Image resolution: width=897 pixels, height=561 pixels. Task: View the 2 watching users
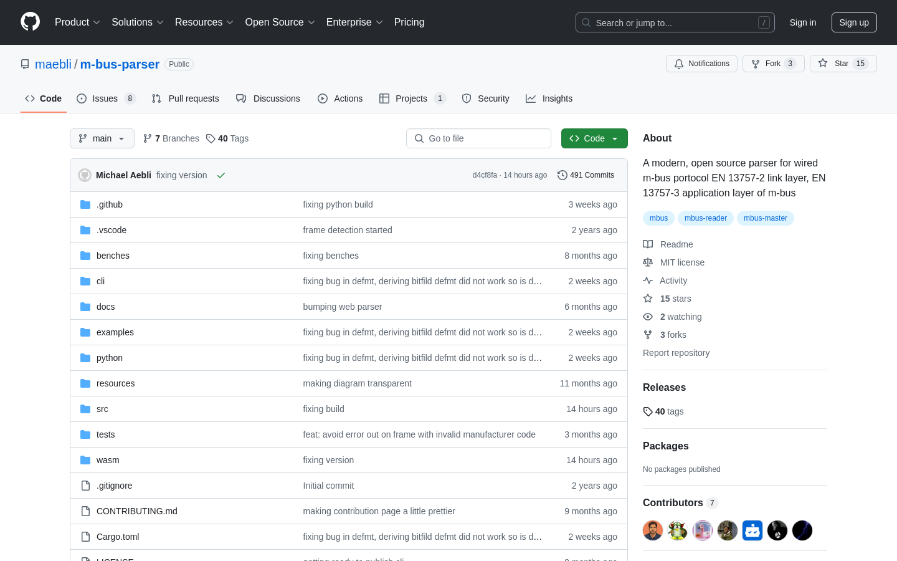(672, 317)
